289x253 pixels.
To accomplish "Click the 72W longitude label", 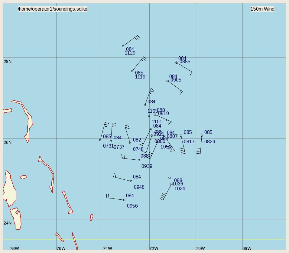I will coord(154,248).
